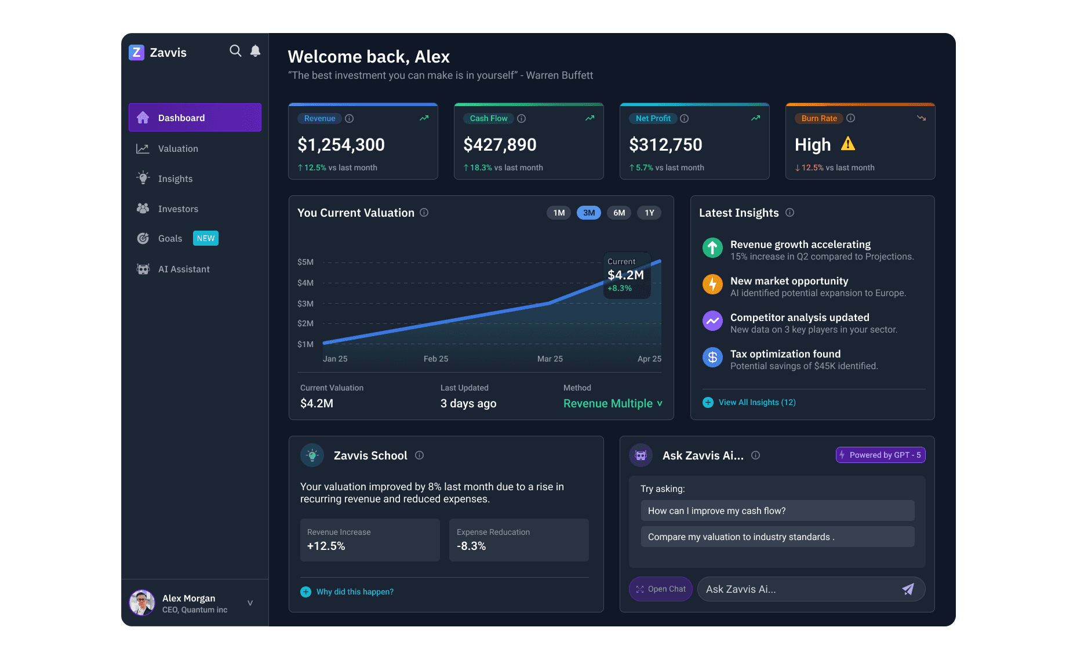Image resolution: width=1077 pixels, height=660 pixels.
Task: Click the Revenue info icon
Action: click(x=350, y=118)
